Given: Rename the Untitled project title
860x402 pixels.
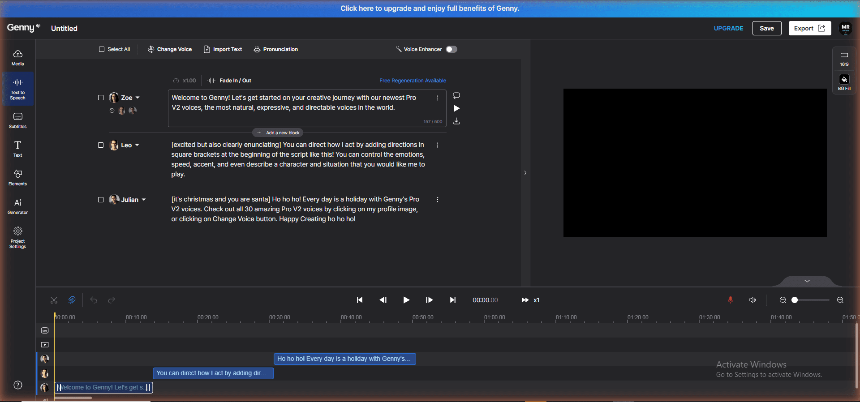Looking at the screenshot, I should 64,28.
